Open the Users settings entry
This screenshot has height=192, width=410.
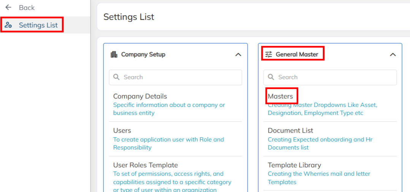(122, 131)
